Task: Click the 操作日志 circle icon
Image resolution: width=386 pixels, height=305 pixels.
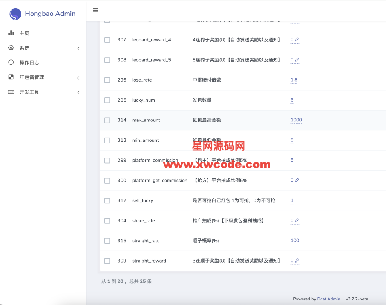Action: tap(11, 62)
